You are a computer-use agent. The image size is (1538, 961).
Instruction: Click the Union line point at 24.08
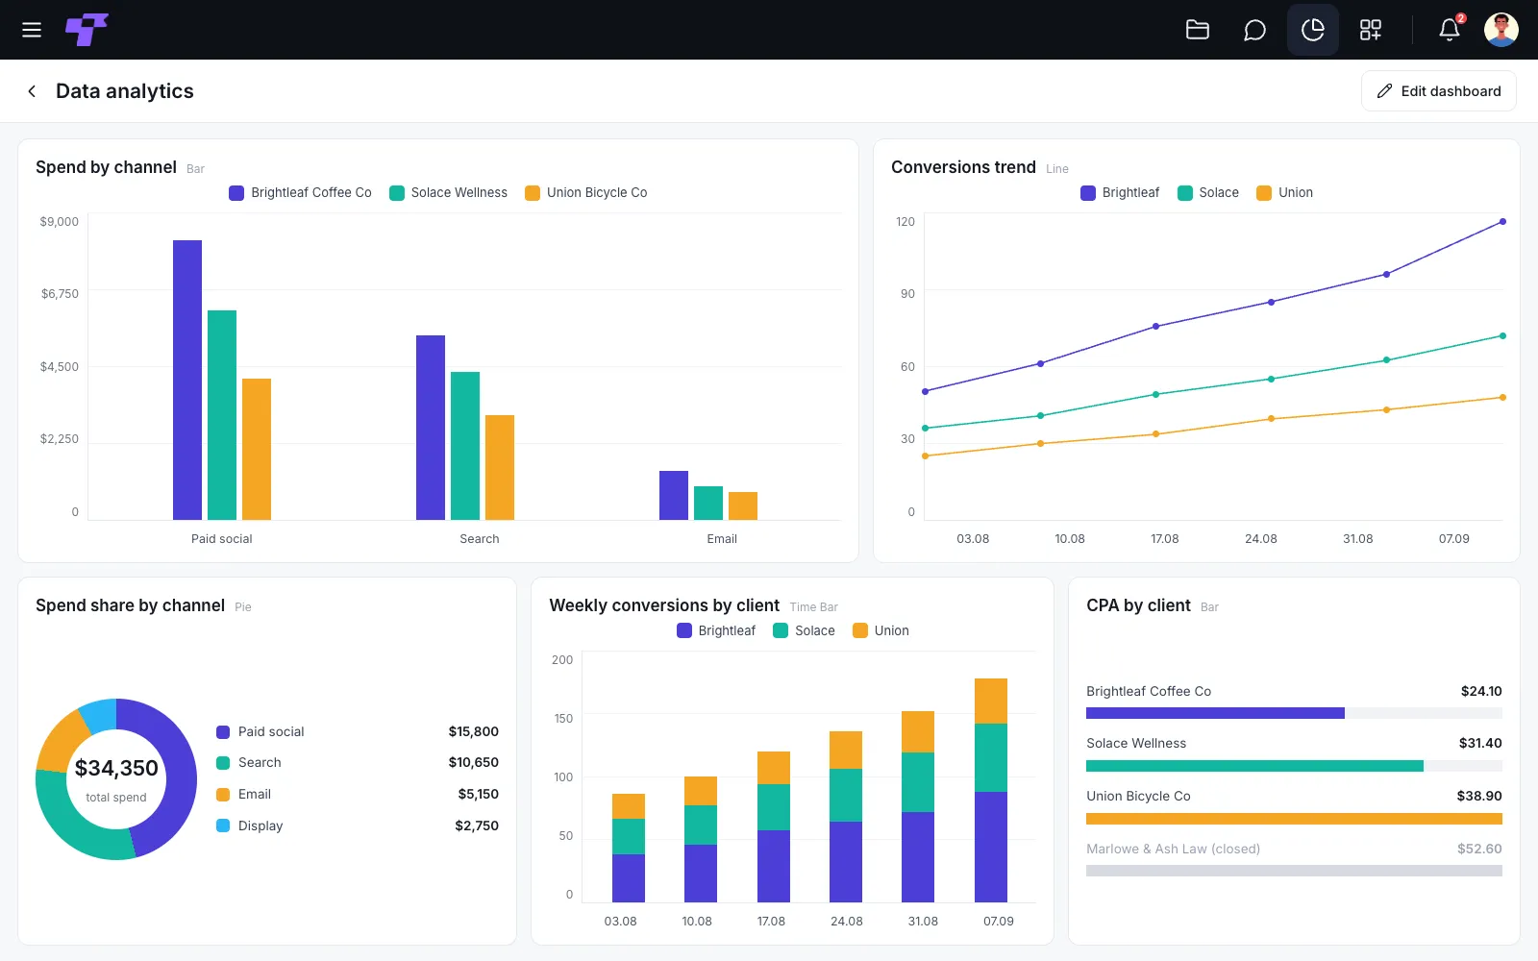(x=1271, y=419)
